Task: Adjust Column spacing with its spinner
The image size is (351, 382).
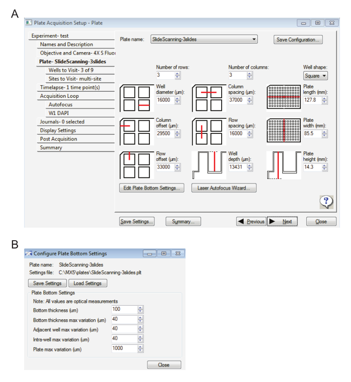Action: 250,100
